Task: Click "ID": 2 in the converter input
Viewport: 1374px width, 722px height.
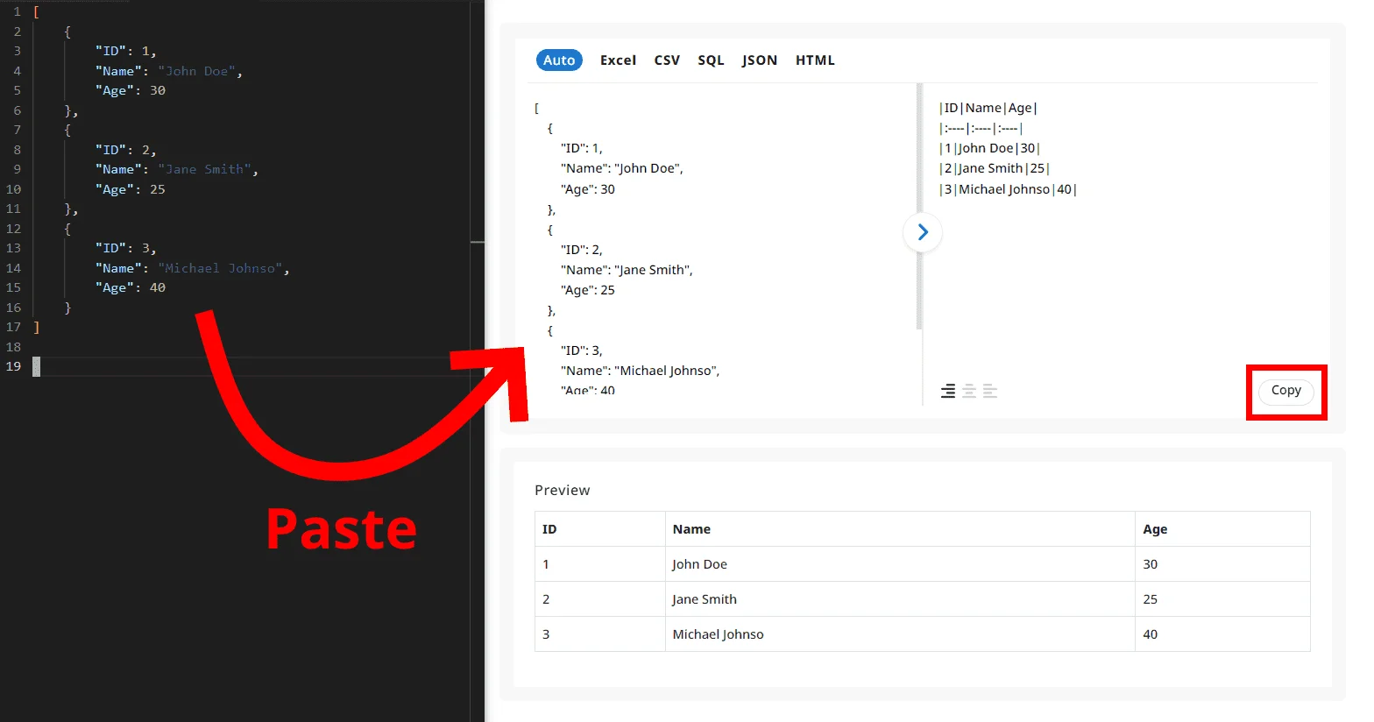Action: click(582, 250)
